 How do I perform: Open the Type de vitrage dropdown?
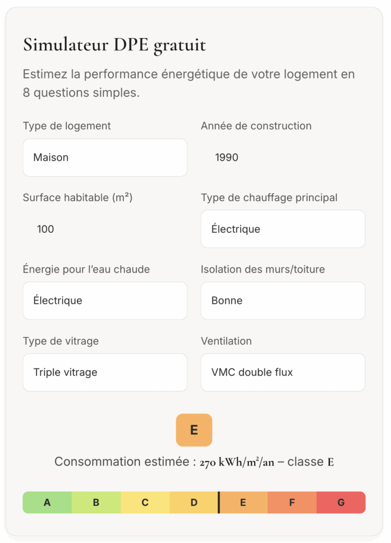pyautogui.click(x=104, y=372)
